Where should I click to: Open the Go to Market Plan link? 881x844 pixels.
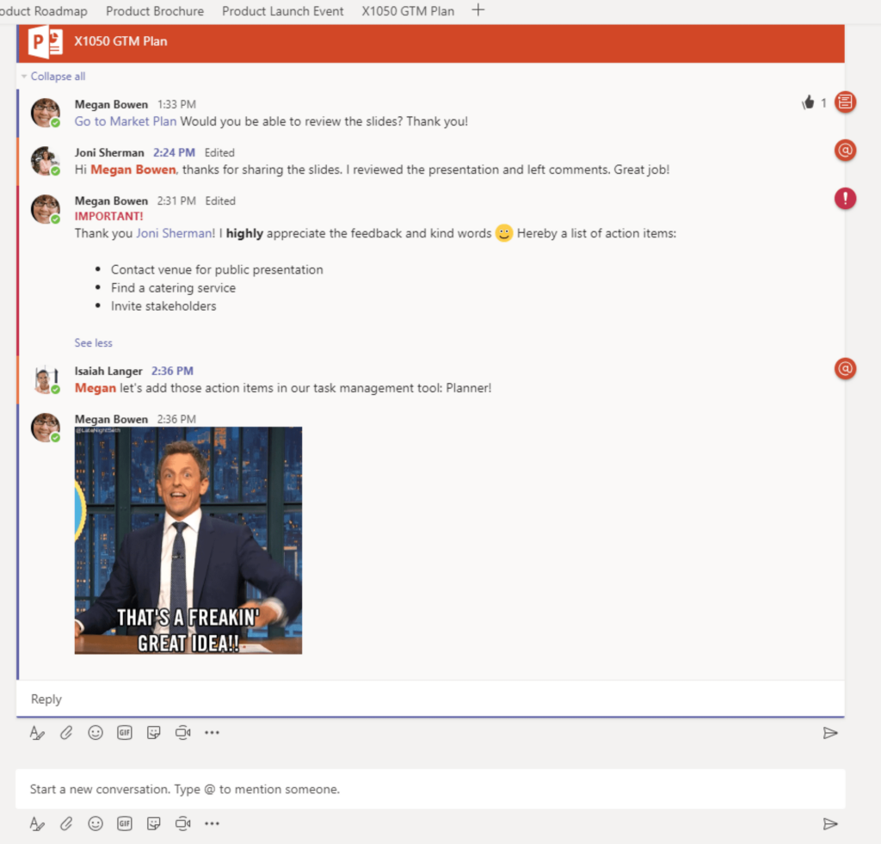point(126,121)
